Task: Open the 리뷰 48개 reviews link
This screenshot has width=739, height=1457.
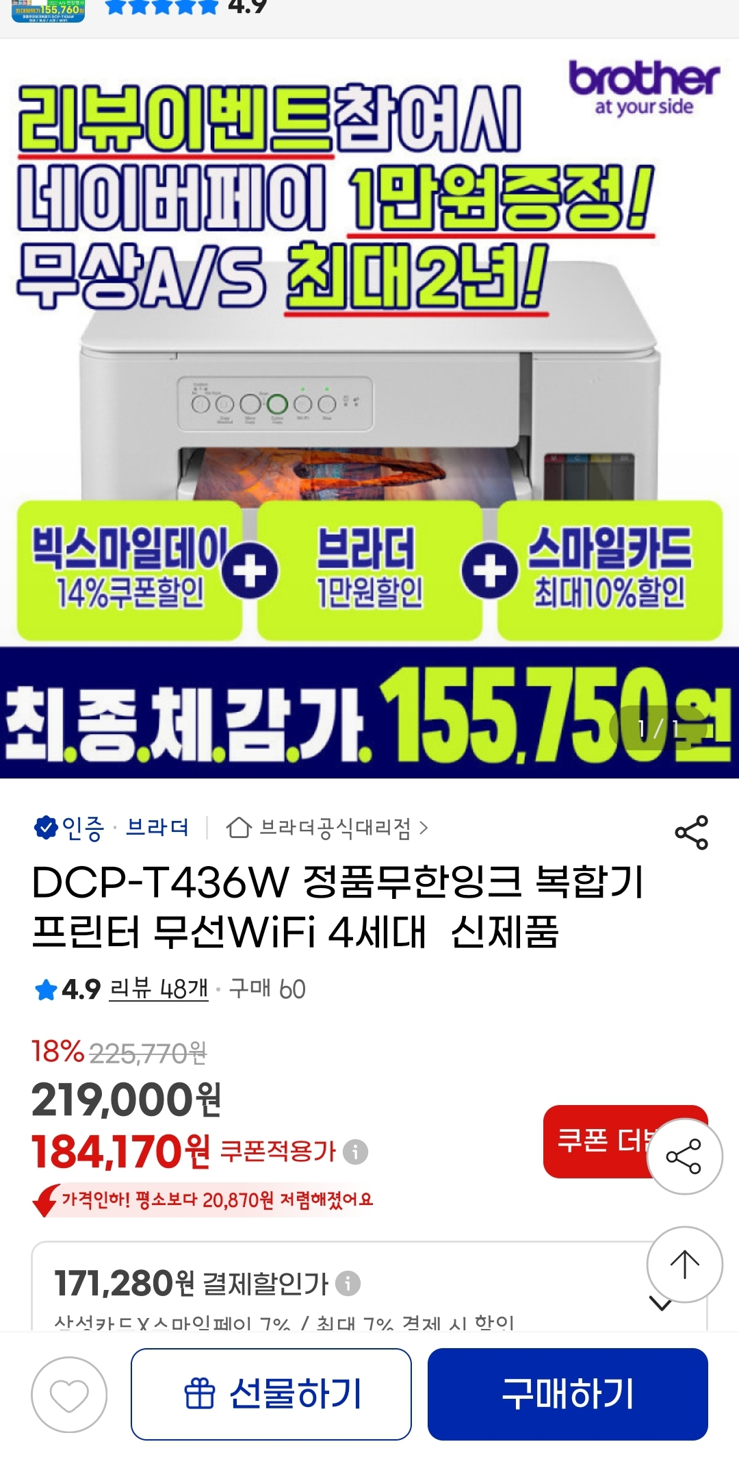Action: 159,989
